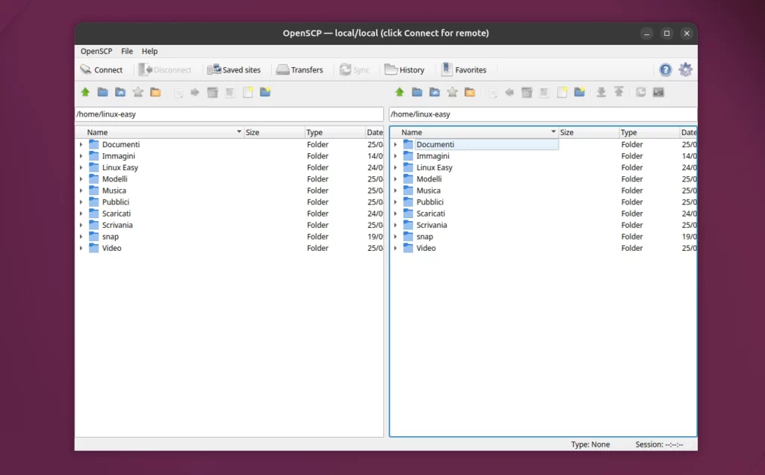The image size is (765, 475).
Task: Open the OpenSCP menu
Action: coord(96,52)
